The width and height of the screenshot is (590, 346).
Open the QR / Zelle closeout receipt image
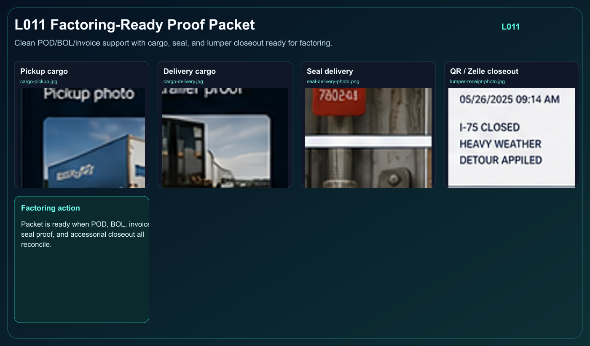512,138
